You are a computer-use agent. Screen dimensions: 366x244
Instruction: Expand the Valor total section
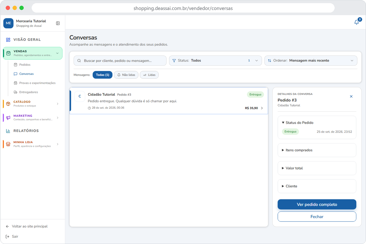point(317,168)
